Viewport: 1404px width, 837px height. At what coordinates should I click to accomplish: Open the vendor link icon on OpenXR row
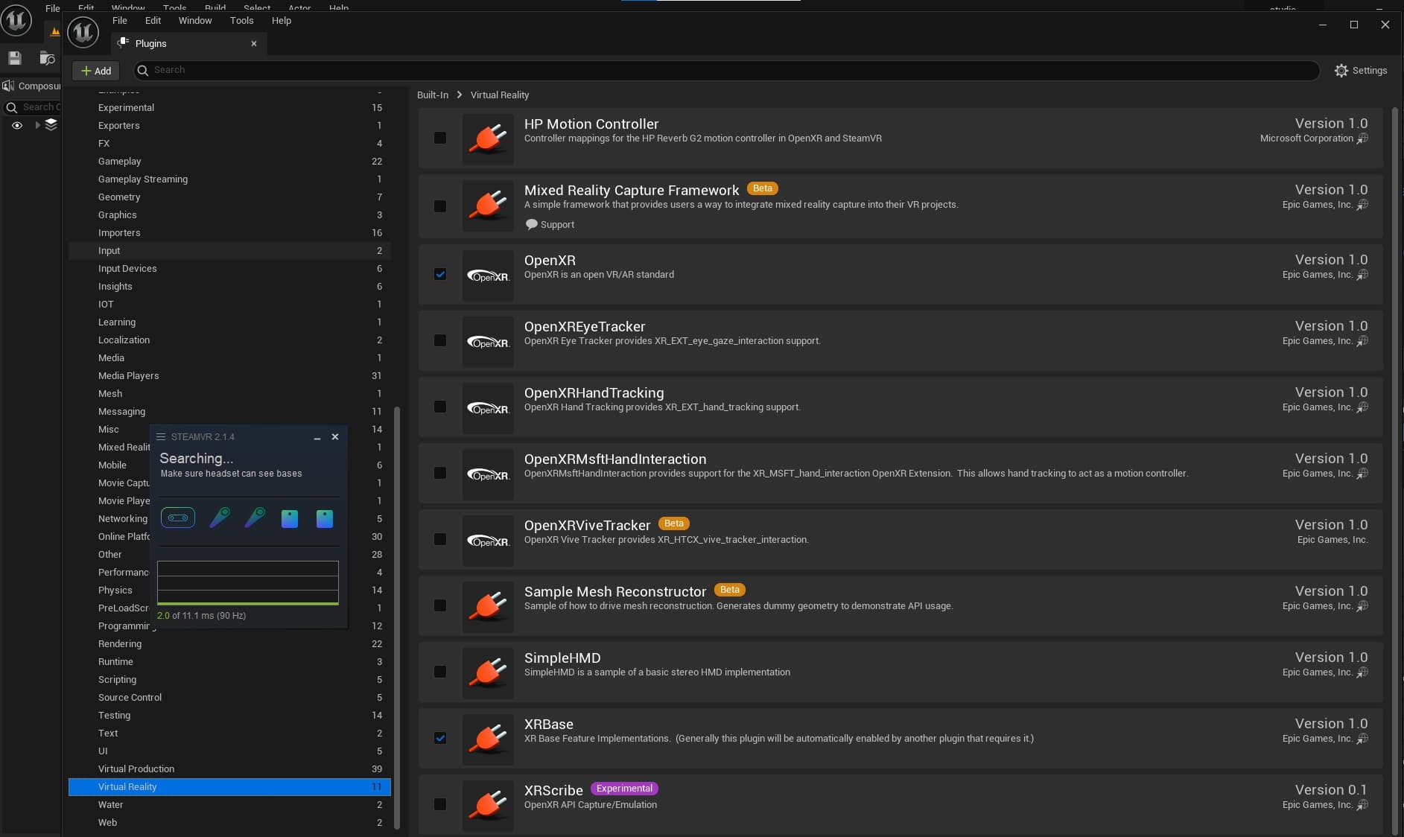(1362, 275)
